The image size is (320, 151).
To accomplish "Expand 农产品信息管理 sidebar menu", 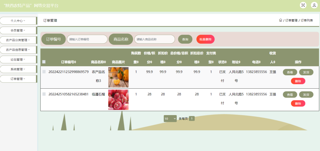I will click(18, 50).
